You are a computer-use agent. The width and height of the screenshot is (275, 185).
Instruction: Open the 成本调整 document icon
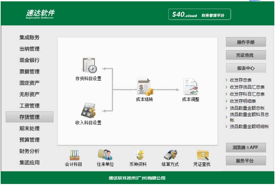point(191,87)
